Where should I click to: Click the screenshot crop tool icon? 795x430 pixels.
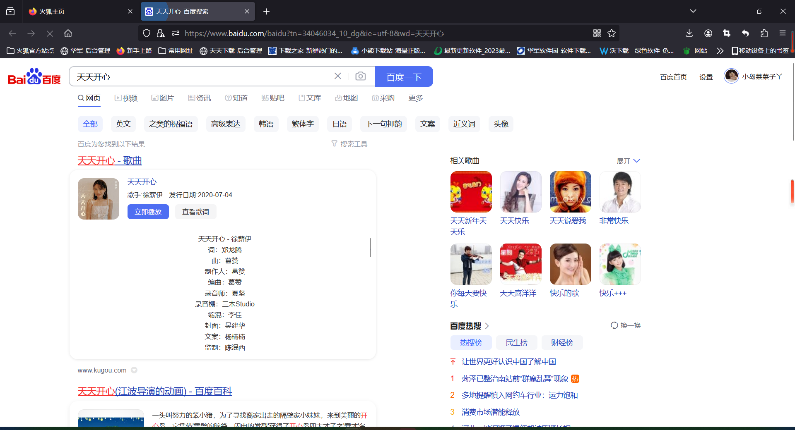(x=727, y=33)
